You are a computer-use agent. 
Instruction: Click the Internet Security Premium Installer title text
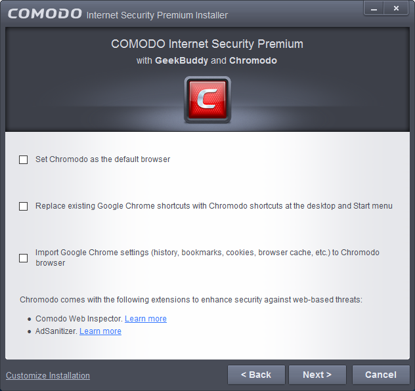click(157, 15)
